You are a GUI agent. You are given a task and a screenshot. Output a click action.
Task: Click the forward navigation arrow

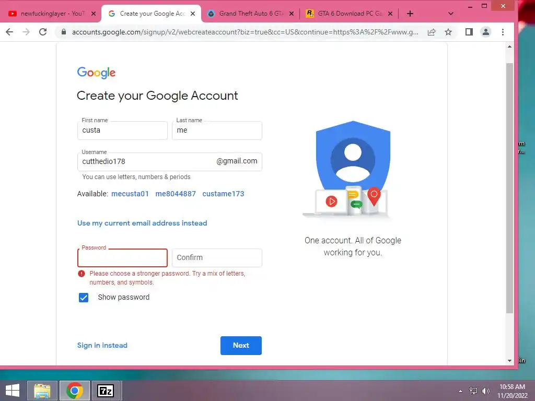pos(26,32)
